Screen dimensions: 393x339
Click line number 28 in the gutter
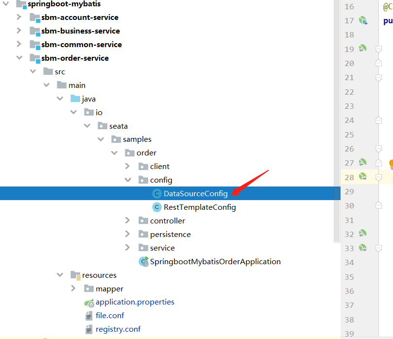(x=349, y=177)
